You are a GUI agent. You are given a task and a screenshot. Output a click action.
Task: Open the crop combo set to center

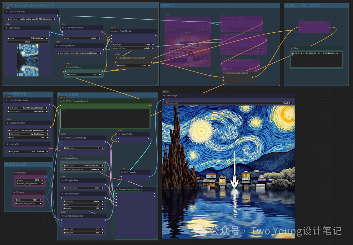[x=82, y=38]
